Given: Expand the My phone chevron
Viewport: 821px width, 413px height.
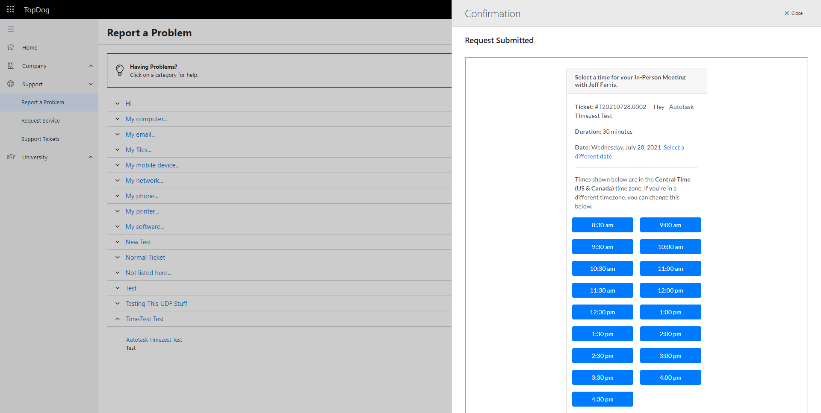Looking at the screenshot, I should pyautogui.click(x=118, y=196).
